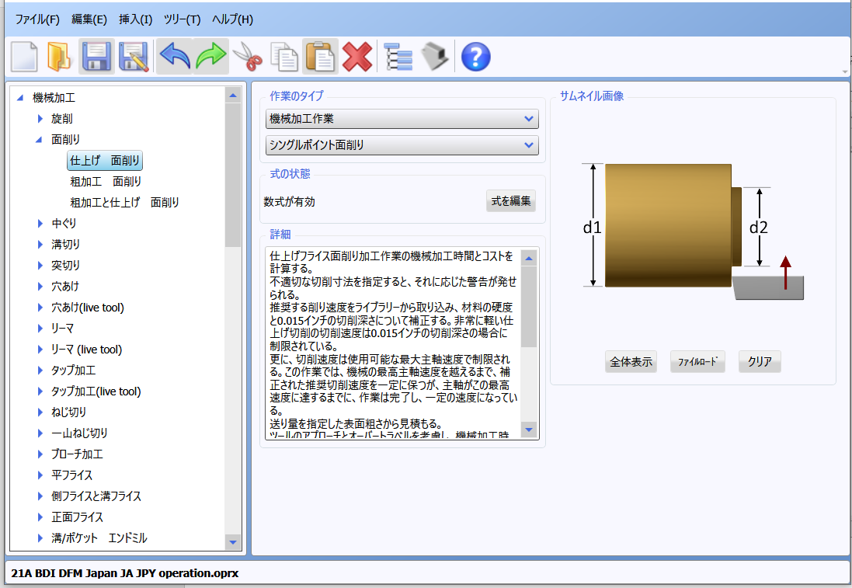Collapse the 面削り tree node

coord(39,140)
